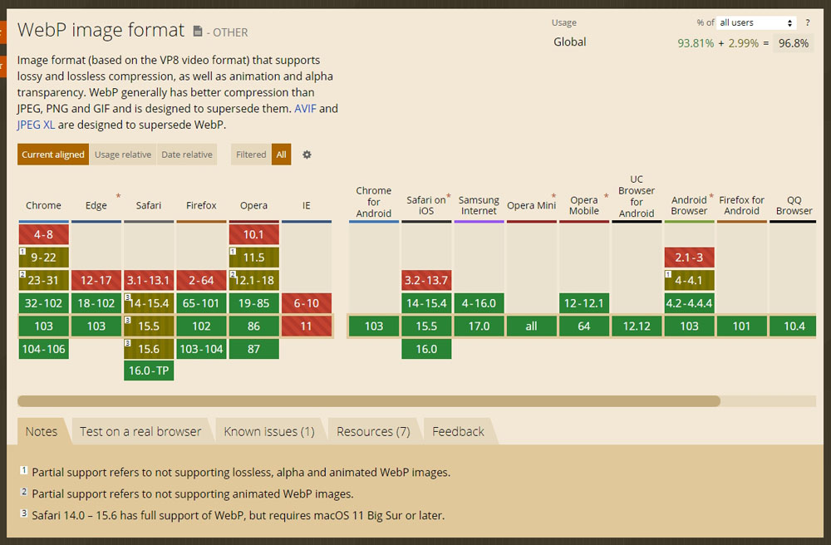831x545 pixels.
Task: Click the Chrome for Android column header
Action: pyautogui.click(x=374, y=202)
